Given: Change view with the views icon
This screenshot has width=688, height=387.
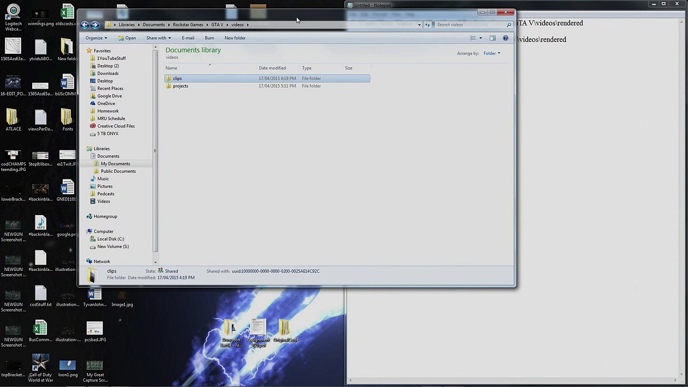Looking at the screenshot, I should [x=473, y=38].
